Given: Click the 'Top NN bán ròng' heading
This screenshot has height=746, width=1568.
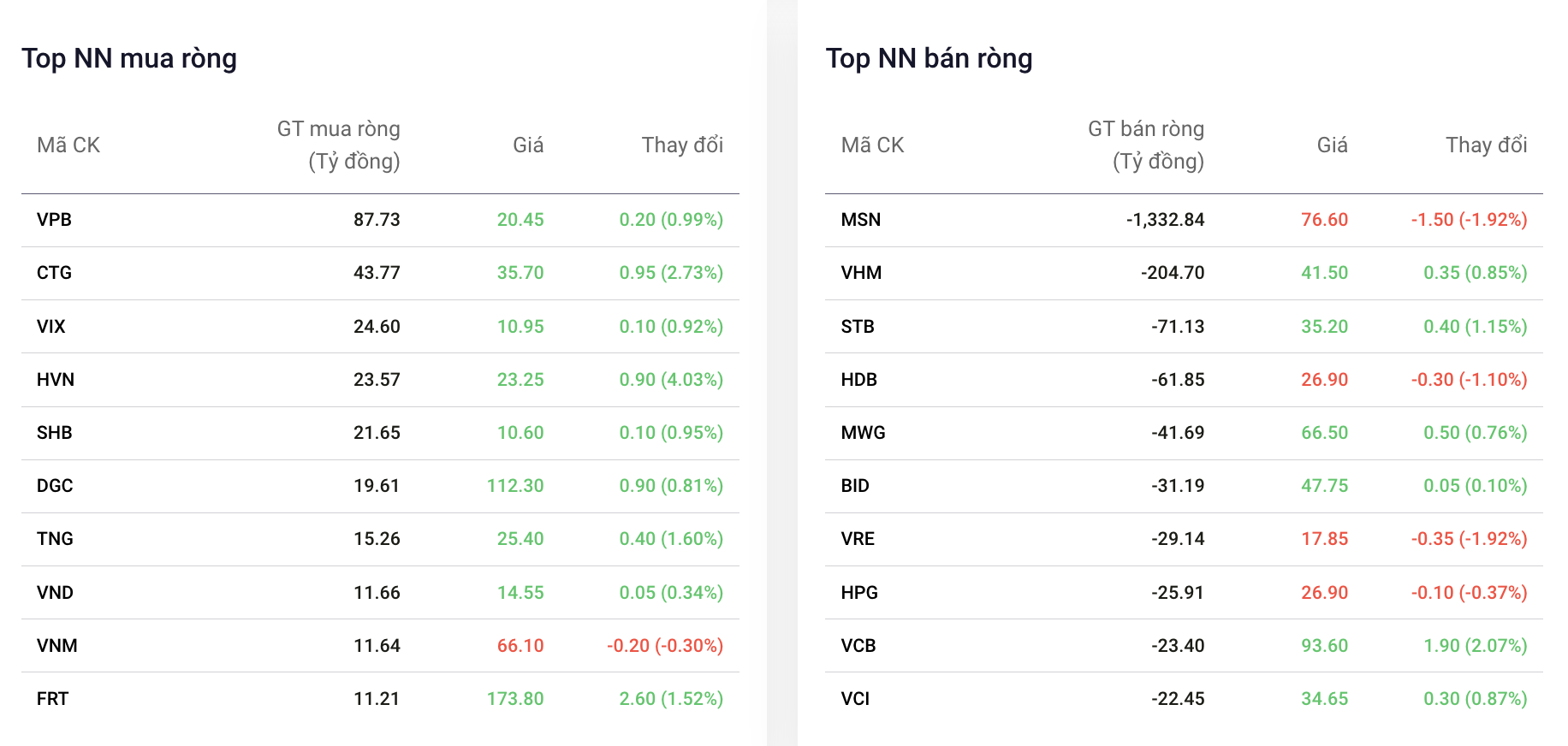Looking at the screenshot, I should click(x=930, y=58).
